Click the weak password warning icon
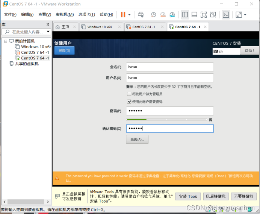Image resolution: width=260 pixels, height=214 pixels. pos(57,178)
